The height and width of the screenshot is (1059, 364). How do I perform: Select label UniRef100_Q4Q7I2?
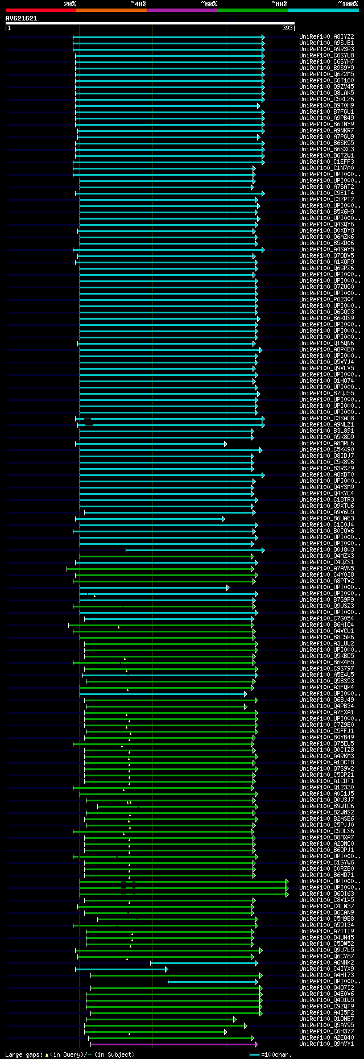click(326, 987)
